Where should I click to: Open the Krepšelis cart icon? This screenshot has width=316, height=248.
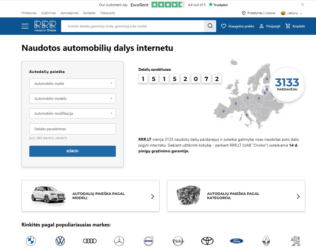pyautogui.click(x=288, y=26)
